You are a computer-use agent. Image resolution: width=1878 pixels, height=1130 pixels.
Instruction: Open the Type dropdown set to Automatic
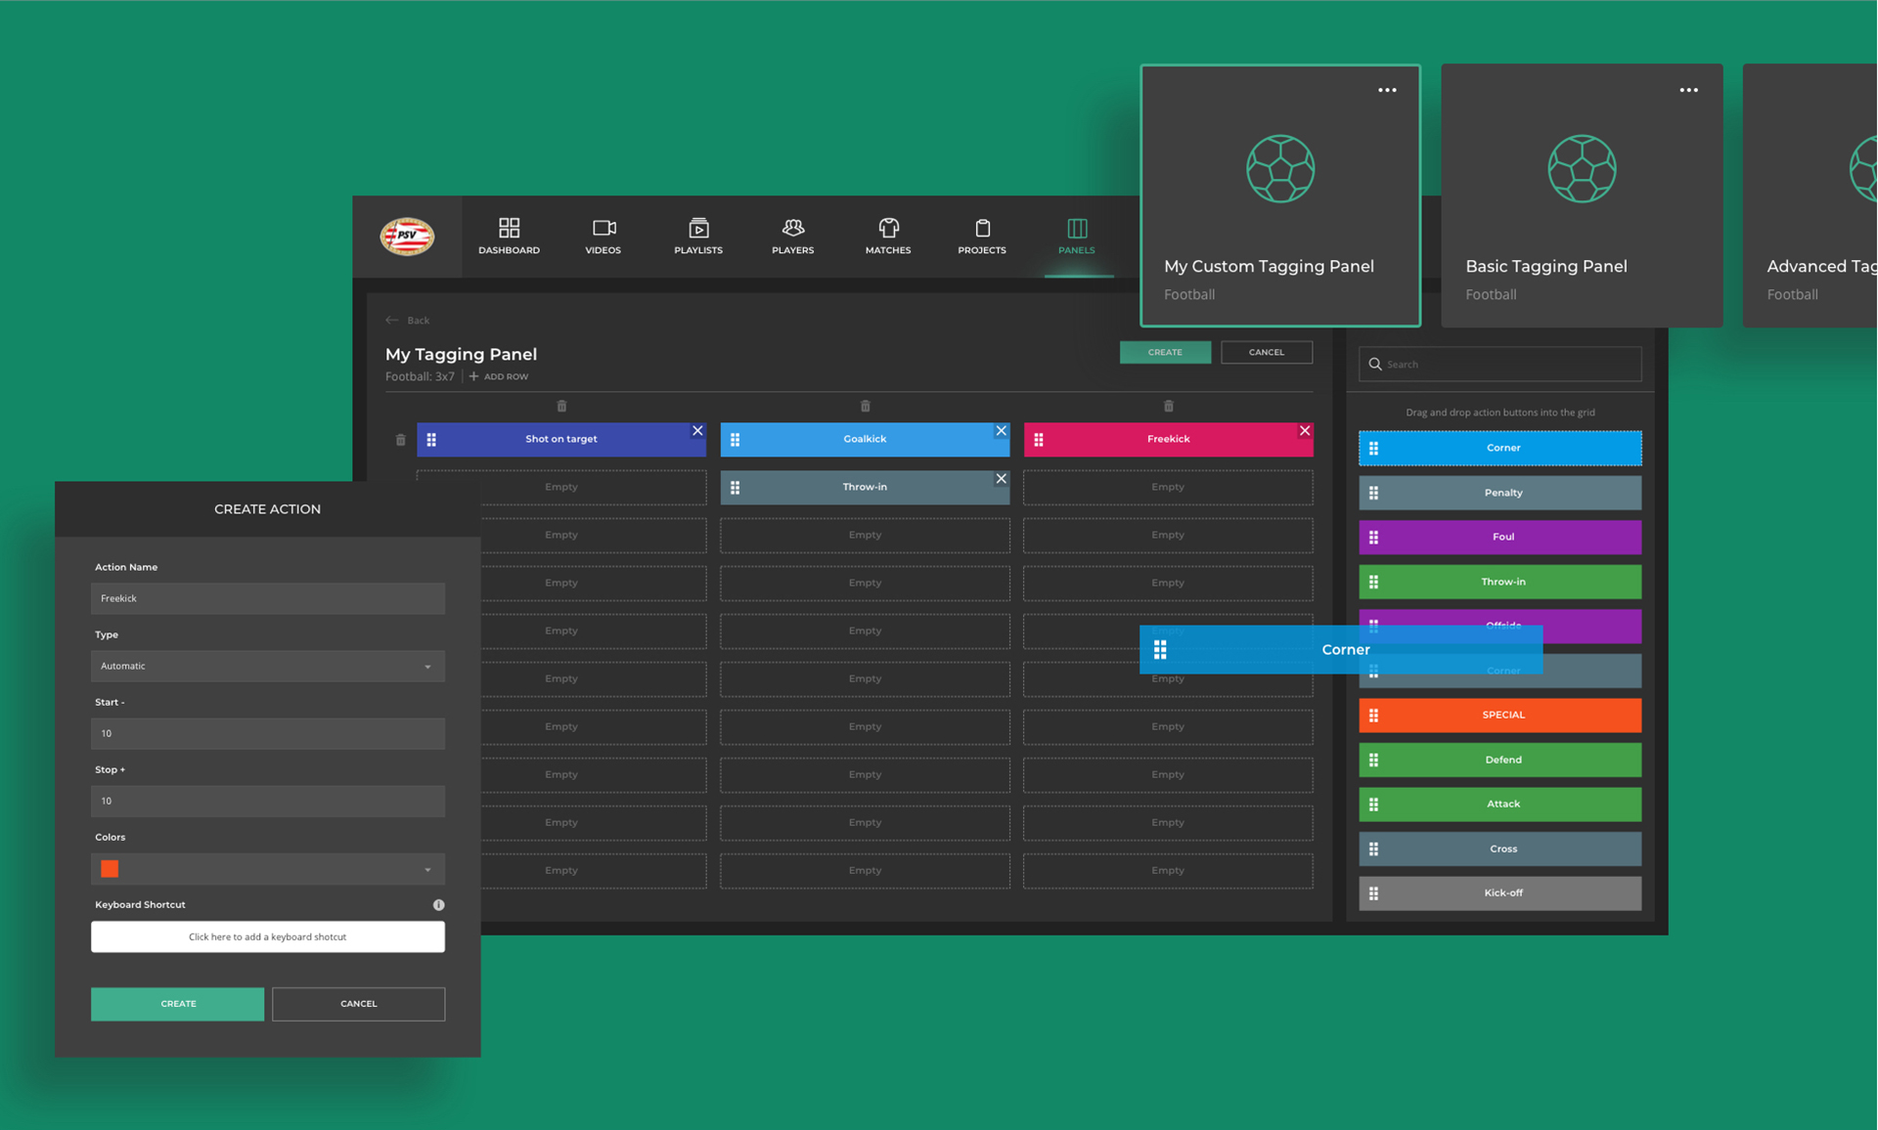tap(268, 666)
